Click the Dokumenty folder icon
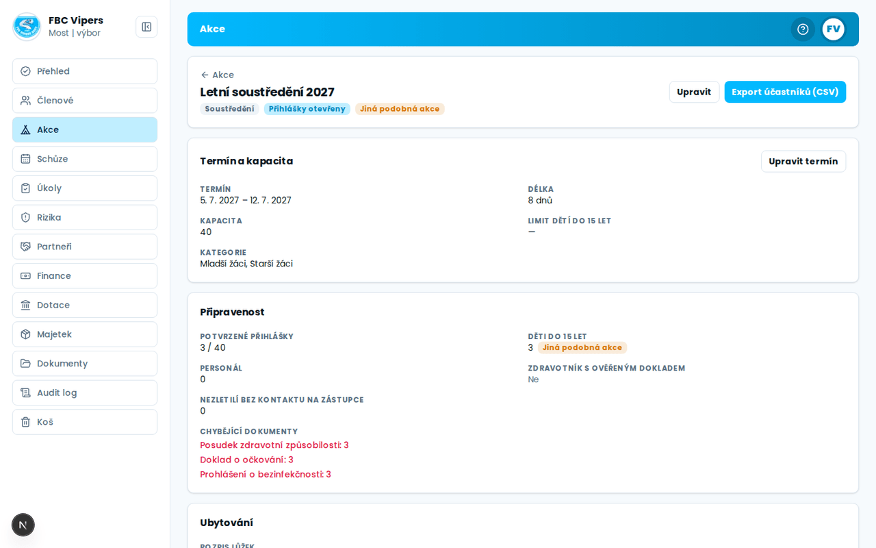This screenshot has width=876, height=548. pos(25,364)
